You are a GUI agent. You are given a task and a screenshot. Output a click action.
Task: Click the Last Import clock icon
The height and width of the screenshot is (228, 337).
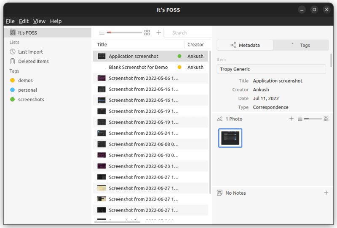13,52
